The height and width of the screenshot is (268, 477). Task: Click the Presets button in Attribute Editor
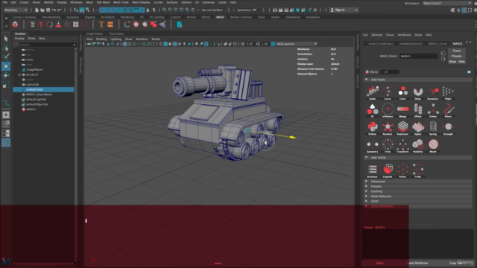pos(457,57)
